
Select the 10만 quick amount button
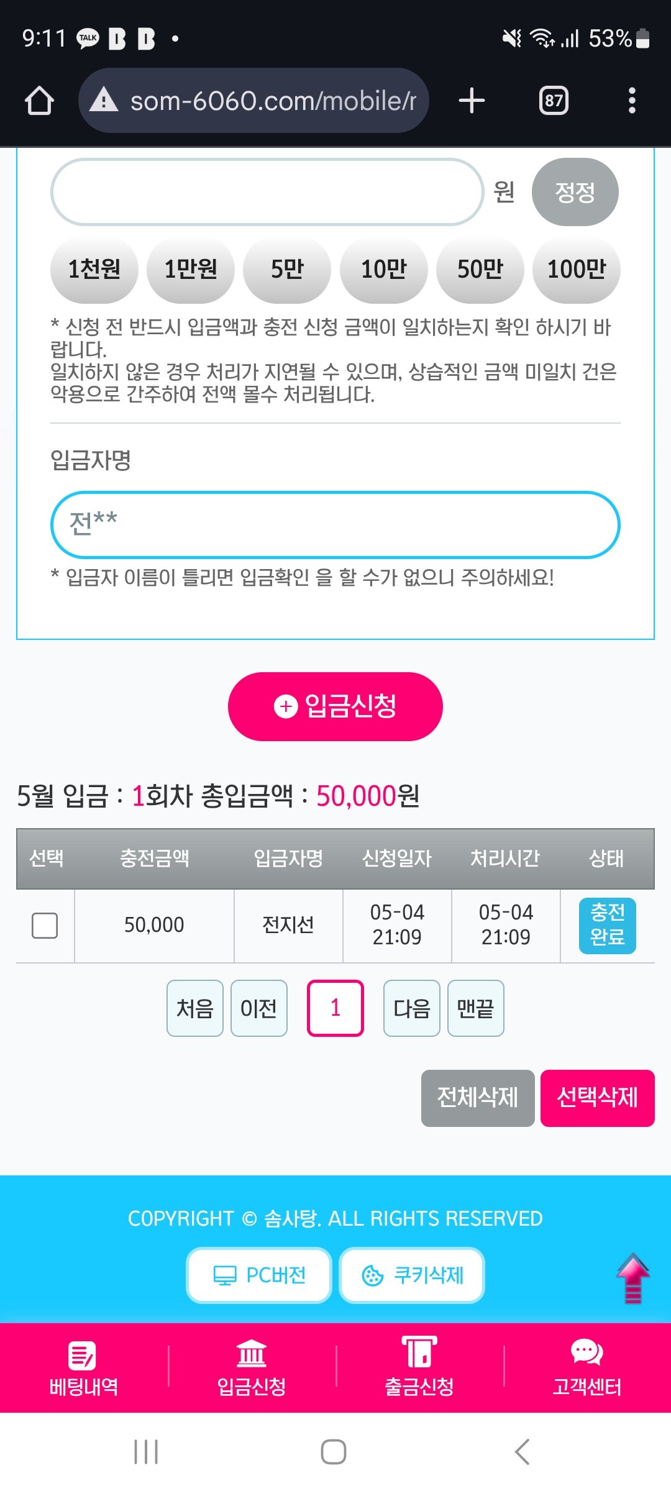click(383, 270)
